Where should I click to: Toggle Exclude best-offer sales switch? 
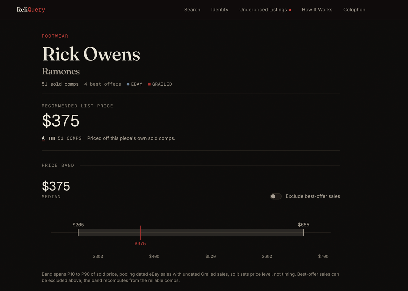pos(276,196)
